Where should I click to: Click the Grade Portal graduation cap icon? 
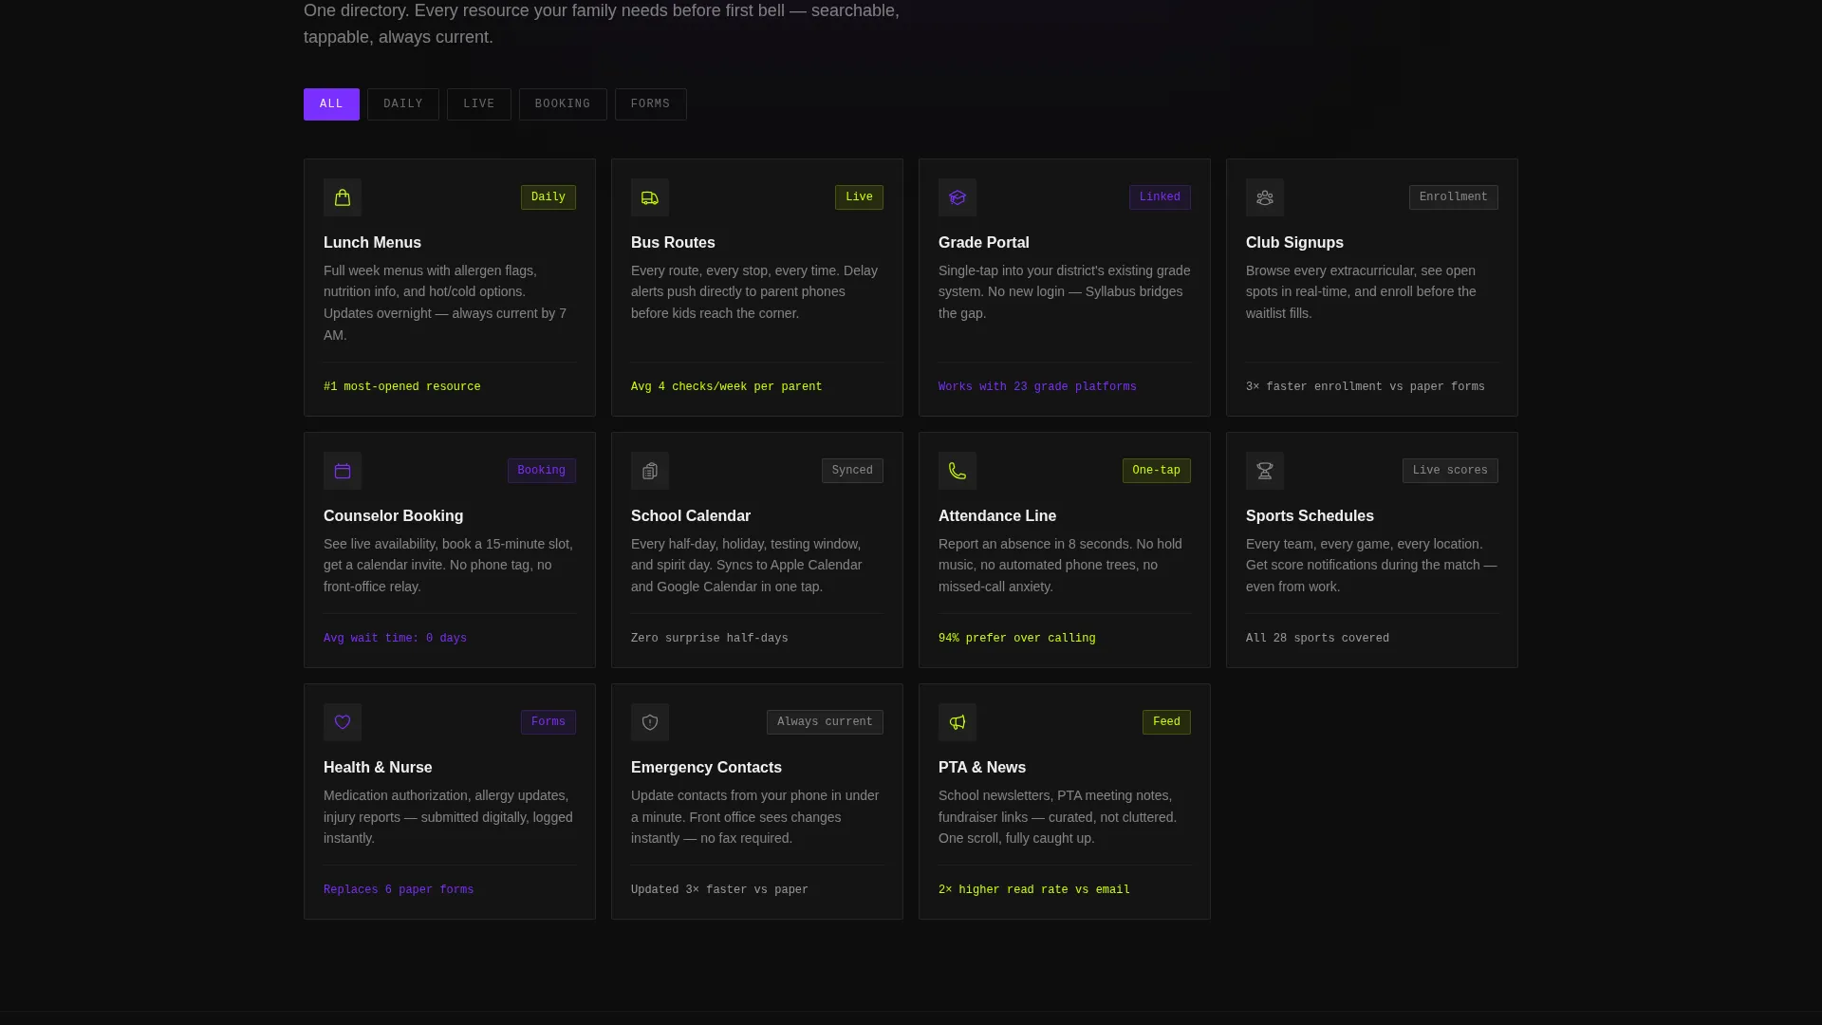(957, 197)
